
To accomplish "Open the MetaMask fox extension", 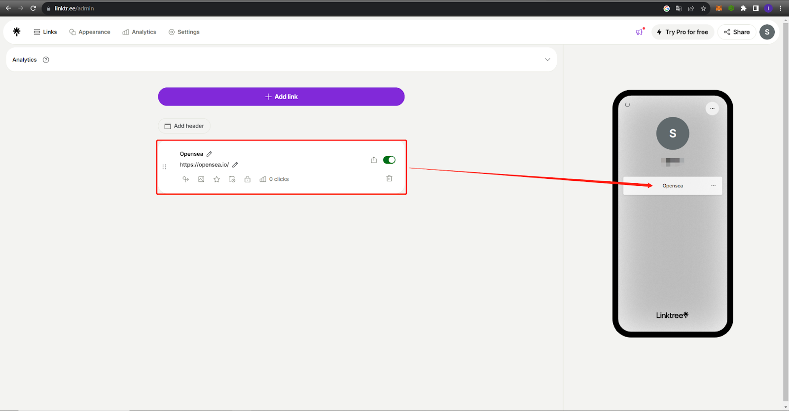I will 719,8.
